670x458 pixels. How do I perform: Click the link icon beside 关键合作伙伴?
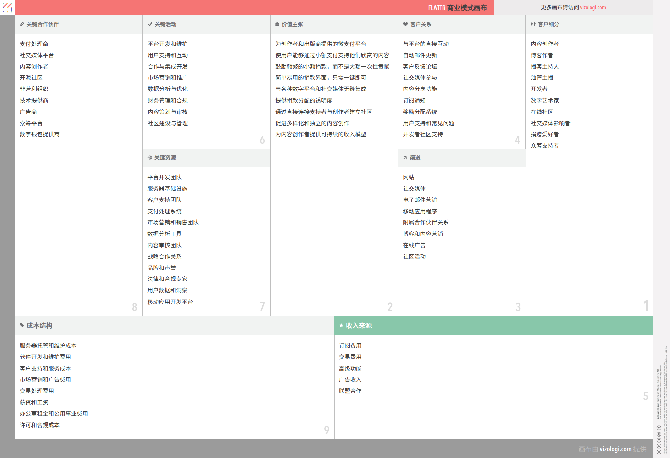tap(22, 24)
